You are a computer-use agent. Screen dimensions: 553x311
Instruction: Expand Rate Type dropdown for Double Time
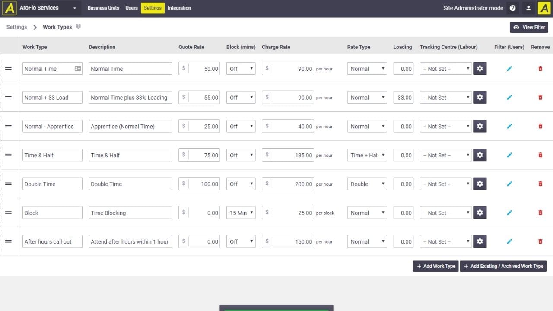click(x=367, y=184)
